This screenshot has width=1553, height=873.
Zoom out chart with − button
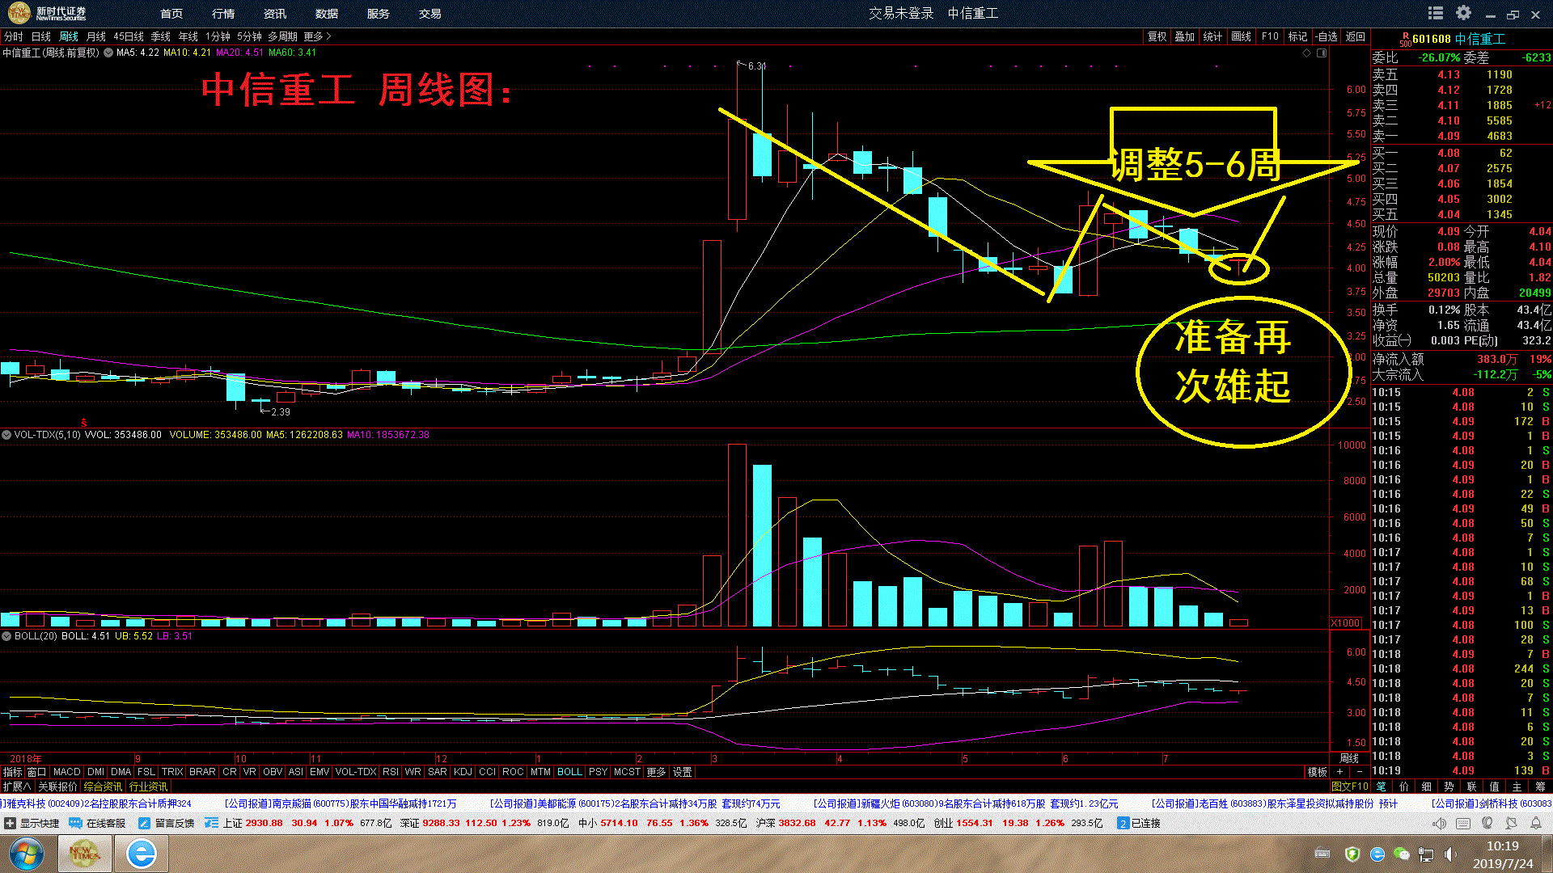coord(1359,772)
